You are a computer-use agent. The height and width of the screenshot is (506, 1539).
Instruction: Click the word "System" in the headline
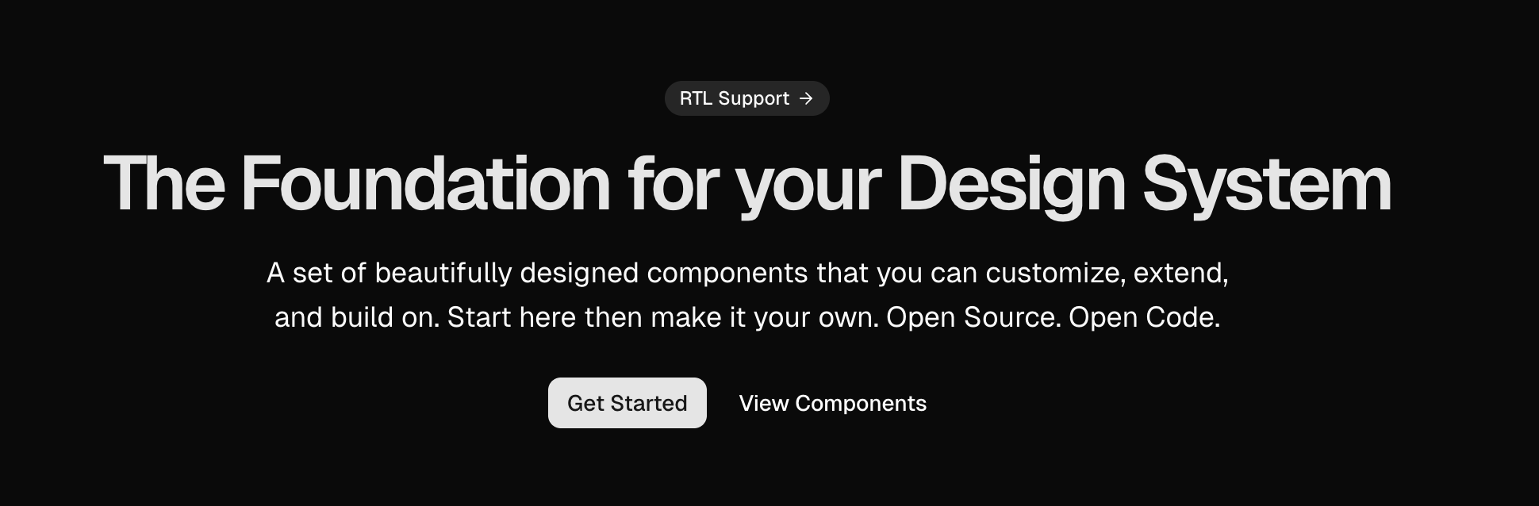click(x=1267, y=184)
